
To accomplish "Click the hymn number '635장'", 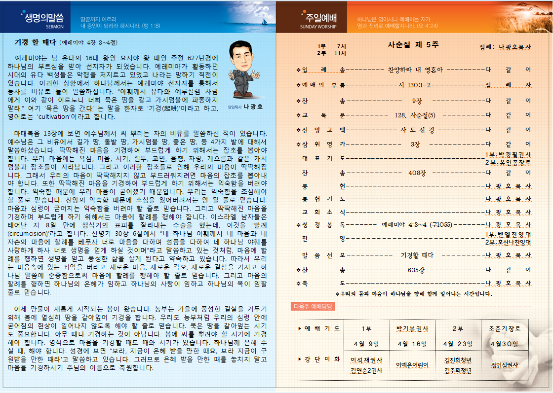I will tap(416, 270).
